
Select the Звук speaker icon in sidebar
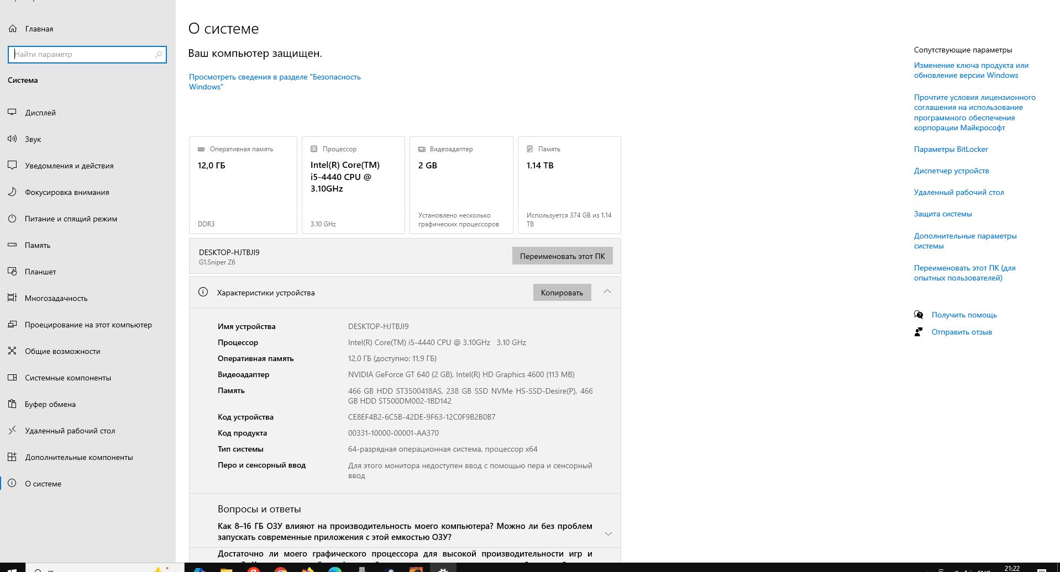click(12, 139)
